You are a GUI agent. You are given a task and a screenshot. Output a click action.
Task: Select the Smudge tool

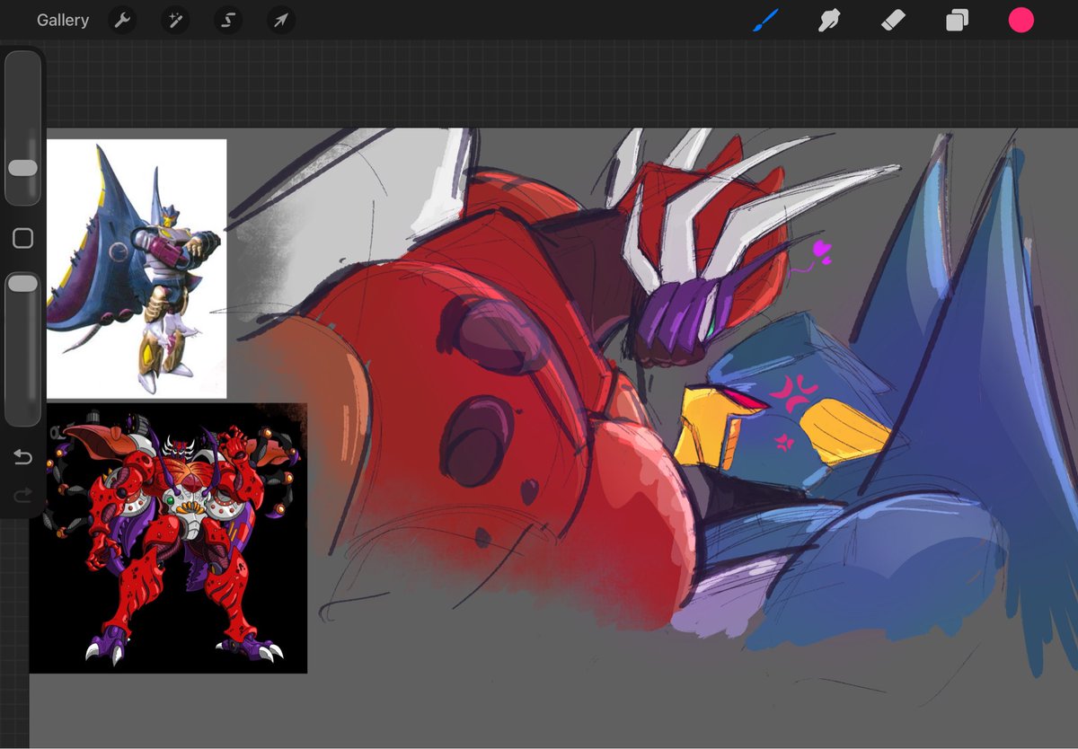click(829, 20)
